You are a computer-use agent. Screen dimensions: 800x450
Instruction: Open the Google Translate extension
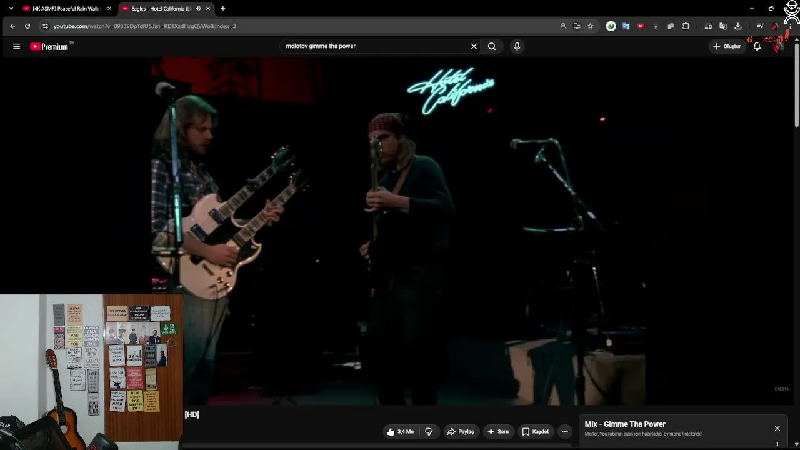(x=626, y=26)
